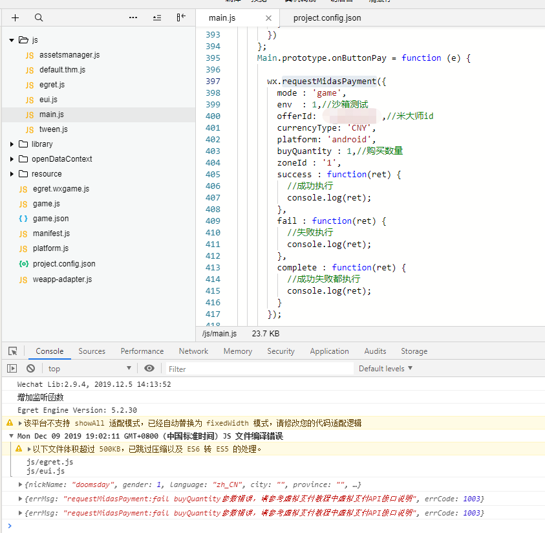Expand the library folder

[12, 144]
